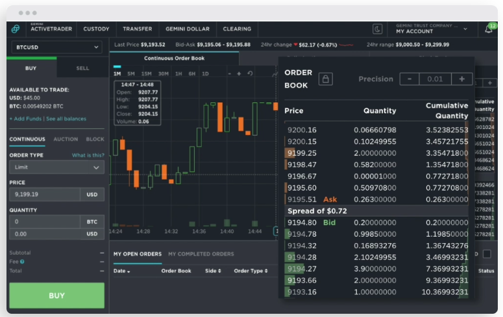Click the What is this? link

tap(88, 155)
